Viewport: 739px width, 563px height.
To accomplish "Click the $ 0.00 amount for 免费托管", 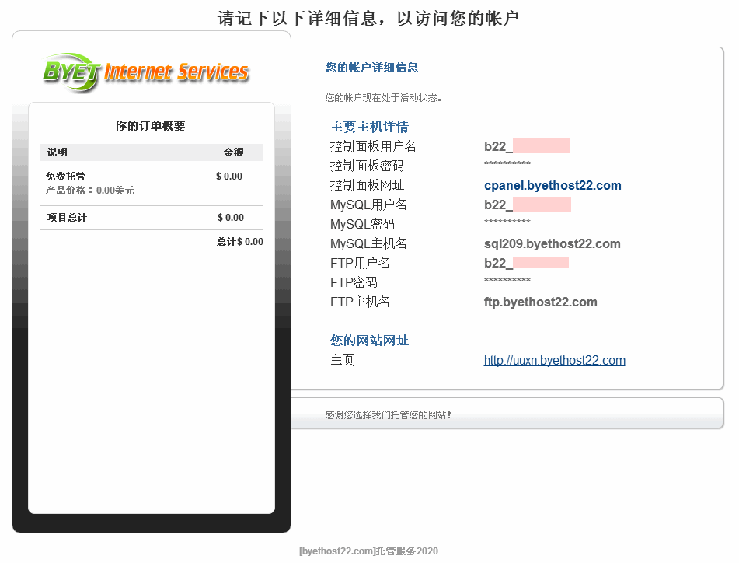I will (x=229, y=177).
